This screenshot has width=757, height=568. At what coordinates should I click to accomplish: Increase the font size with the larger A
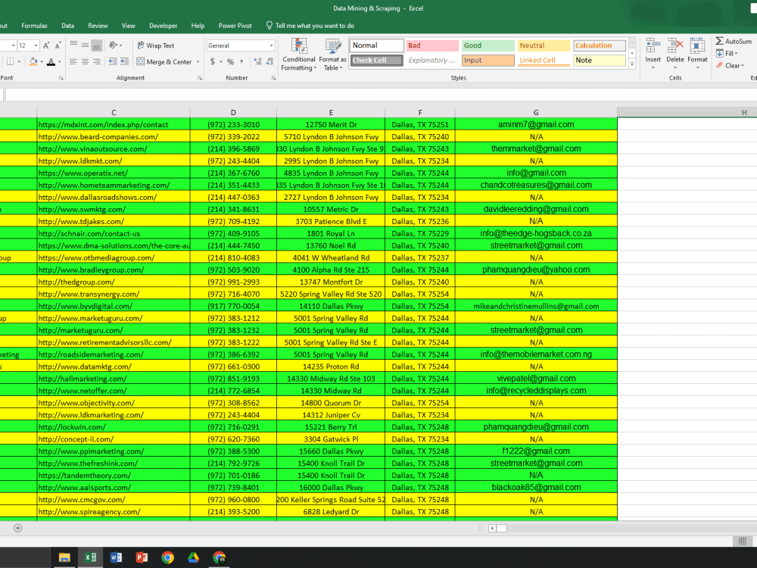click(46, 45)
